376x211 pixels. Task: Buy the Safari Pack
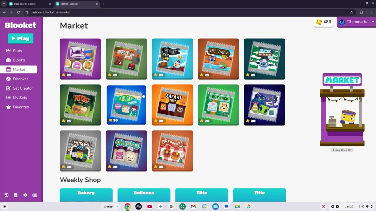click(172, 105)
